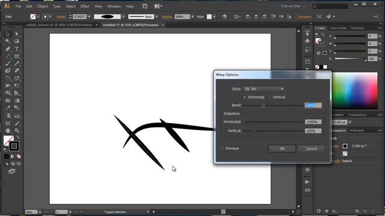
Task: Select the Column Graph tool
Action: tap(17, 116)
